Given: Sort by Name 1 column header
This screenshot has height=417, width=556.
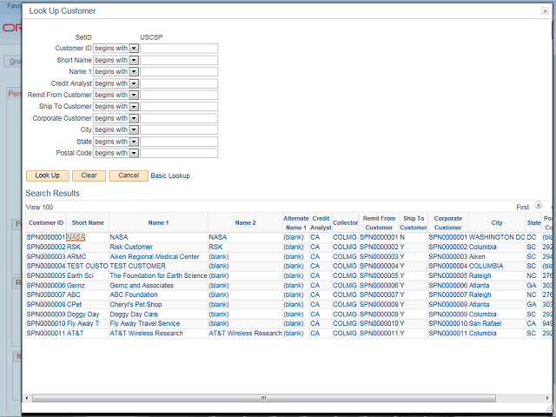Looking at the screenshot, I should (x=158, y=223).
